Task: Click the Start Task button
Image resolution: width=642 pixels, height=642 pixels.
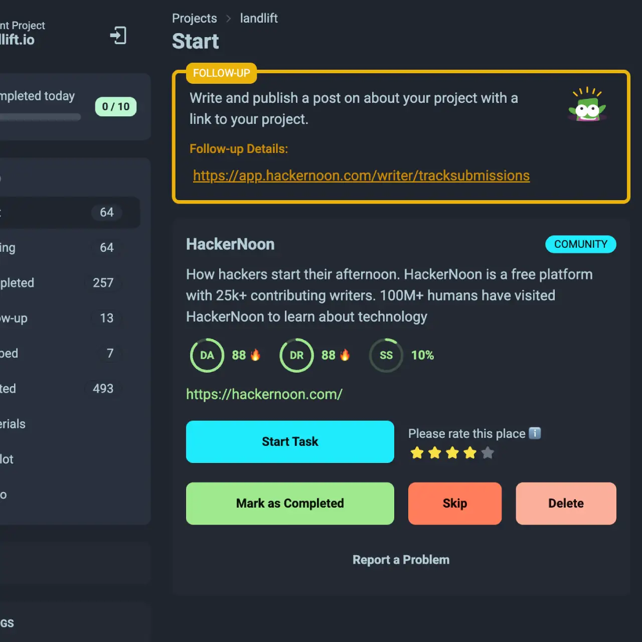Action: click(290, 442)
